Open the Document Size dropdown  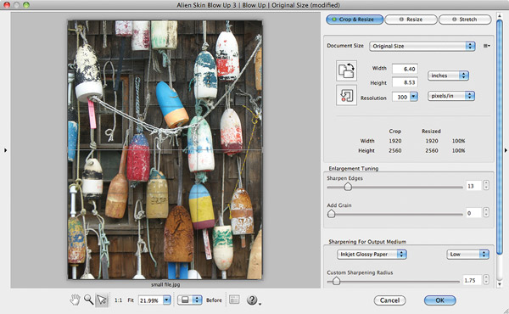pyautogui.click(x=422, y=46)
